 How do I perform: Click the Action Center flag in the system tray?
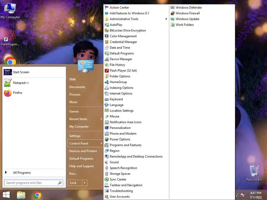(x=242, y=195)
